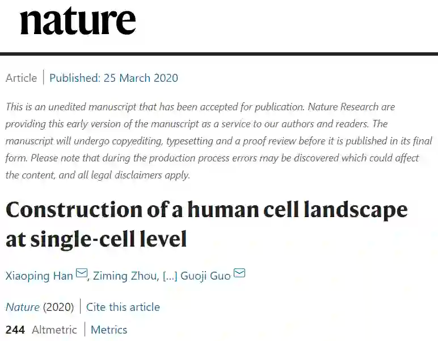Click the unedited manuscript disclaimer's first line

point(200,107)
